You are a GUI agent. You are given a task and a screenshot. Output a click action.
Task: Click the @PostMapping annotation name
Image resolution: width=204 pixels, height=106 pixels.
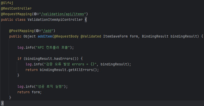pyautogui.click(x=21, y=31)
